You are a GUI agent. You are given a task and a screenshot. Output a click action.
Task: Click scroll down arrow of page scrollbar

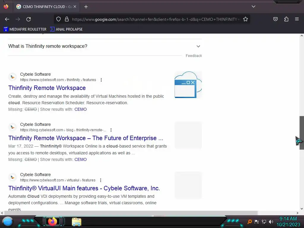click(302, 209)
